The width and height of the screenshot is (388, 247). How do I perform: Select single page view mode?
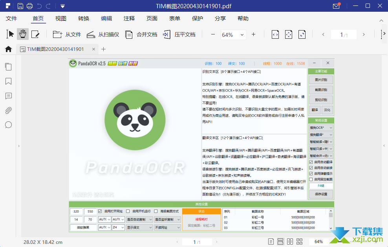pos(271,242)
